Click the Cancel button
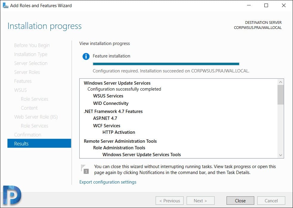This screenshot has height=208, width=293. coord(271,201)
